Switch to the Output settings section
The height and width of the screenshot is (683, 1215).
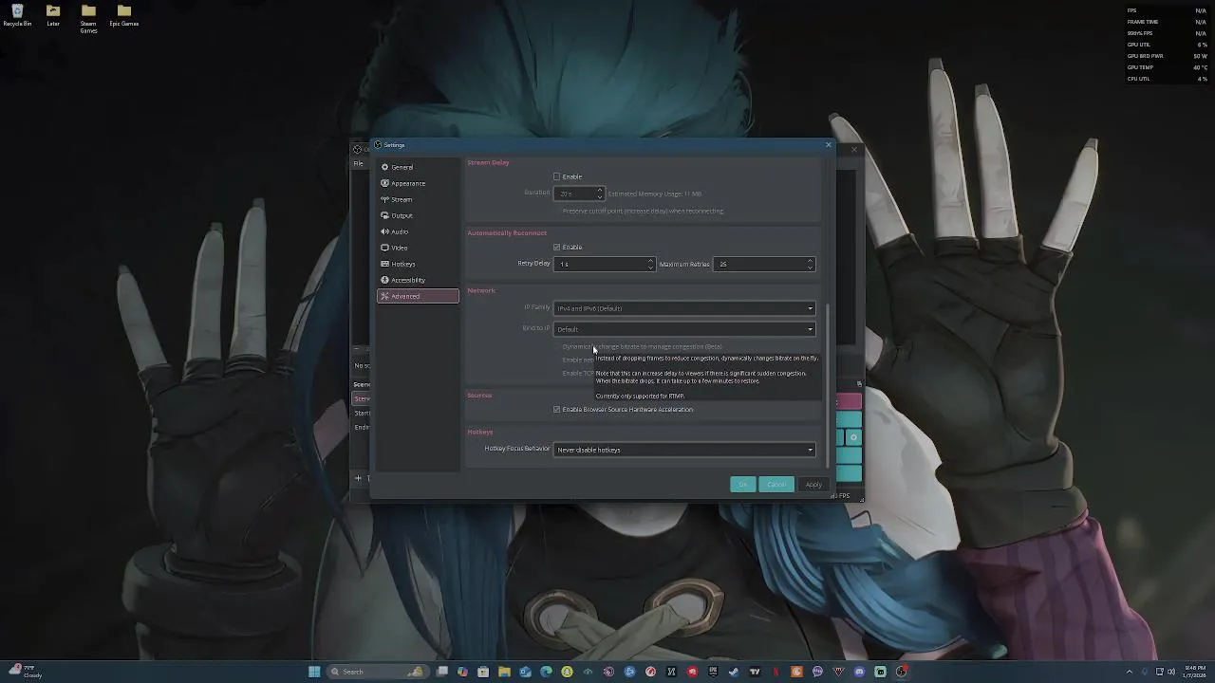click(x=418, y=215)
